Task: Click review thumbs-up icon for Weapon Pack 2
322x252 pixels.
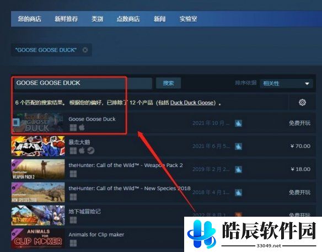Action: click(238, 169)
